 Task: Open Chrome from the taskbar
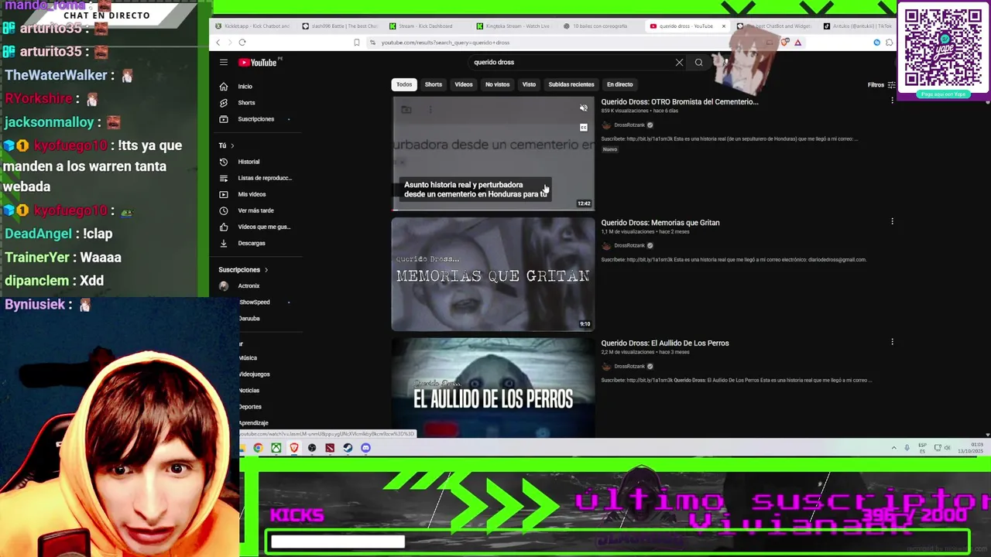coord(258,448)
